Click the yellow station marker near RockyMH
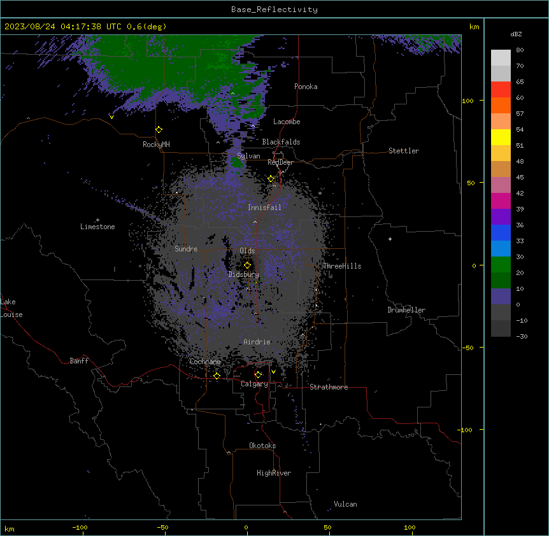 point(159,130)
